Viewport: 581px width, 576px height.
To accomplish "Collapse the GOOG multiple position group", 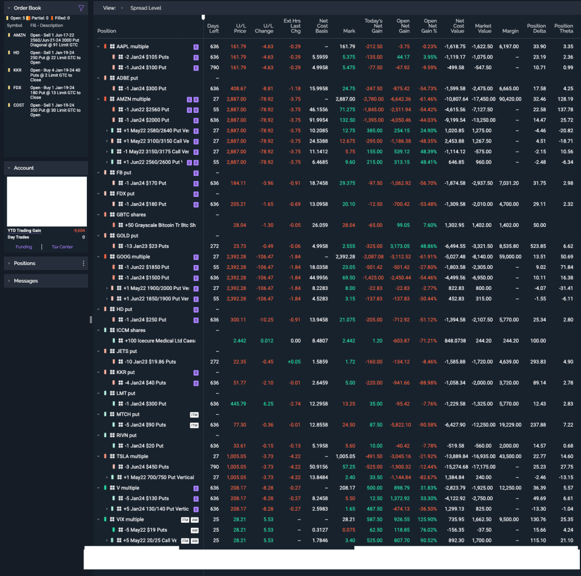I will tap(98, 257).
